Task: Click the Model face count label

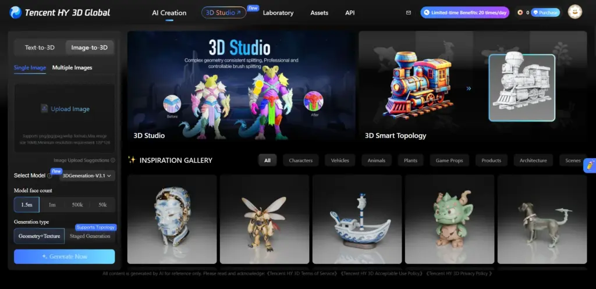Action: tap(33, 190)
